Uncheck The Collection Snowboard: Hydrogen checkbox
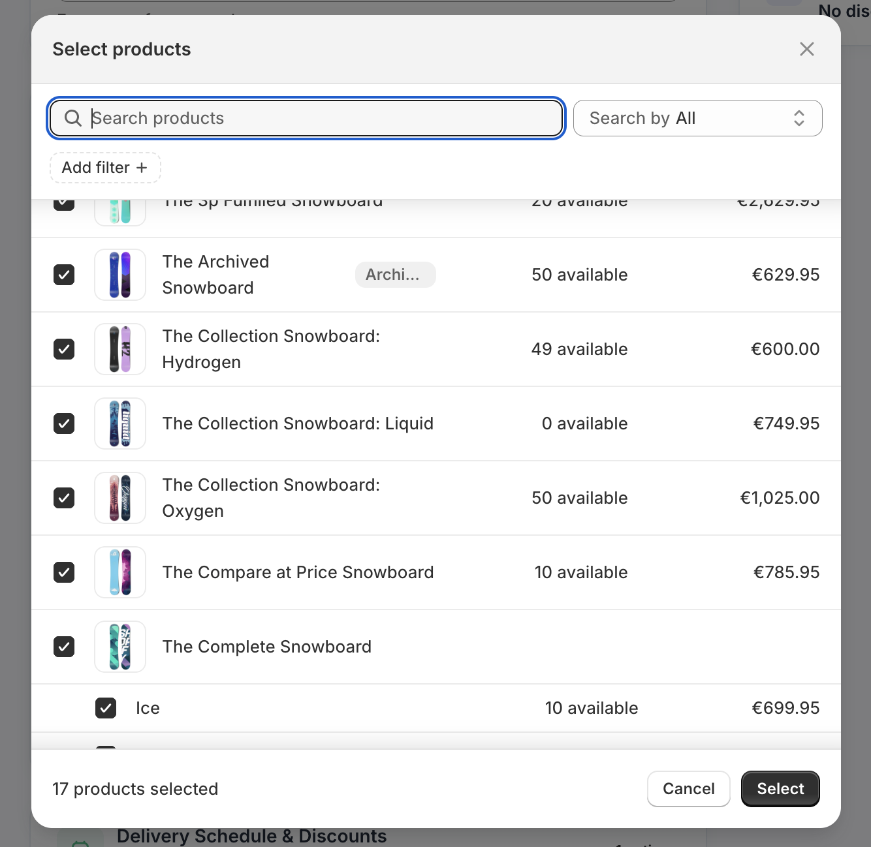871x847 pixels. click(x=64, y=349)
